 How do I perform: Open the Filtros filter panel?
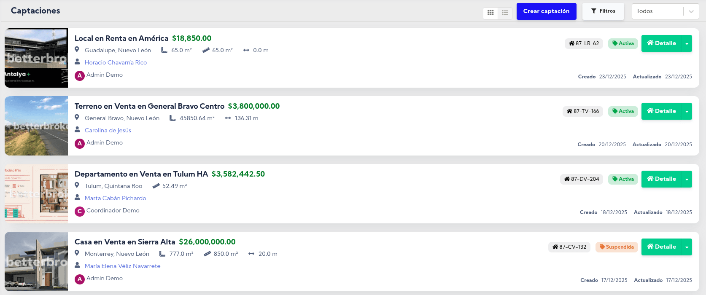point(603,11)
